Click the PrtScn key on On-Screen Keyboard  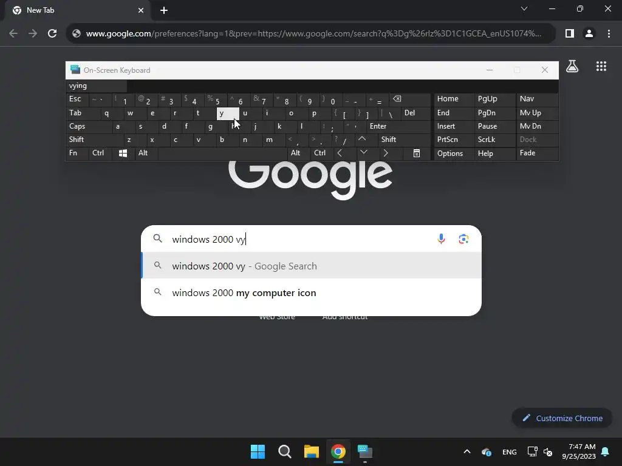tap(454, 140)
